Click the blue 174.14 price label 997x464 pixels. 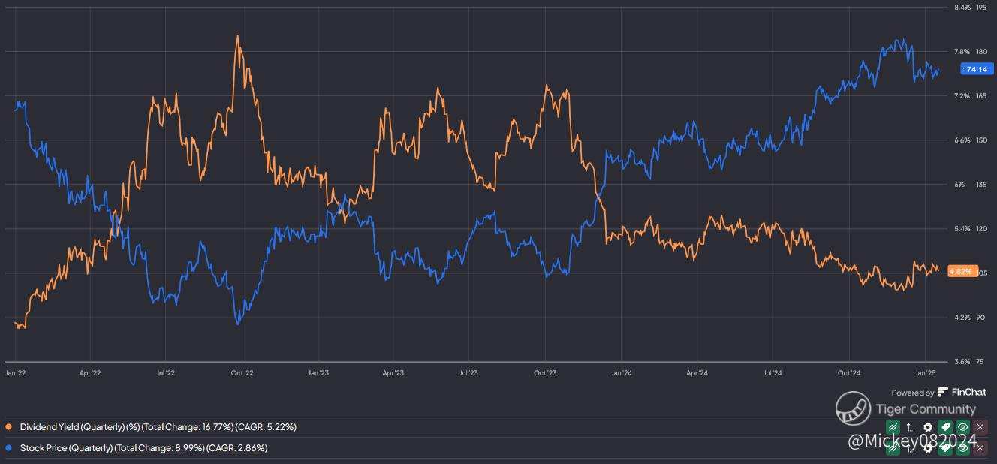[974, 70]
